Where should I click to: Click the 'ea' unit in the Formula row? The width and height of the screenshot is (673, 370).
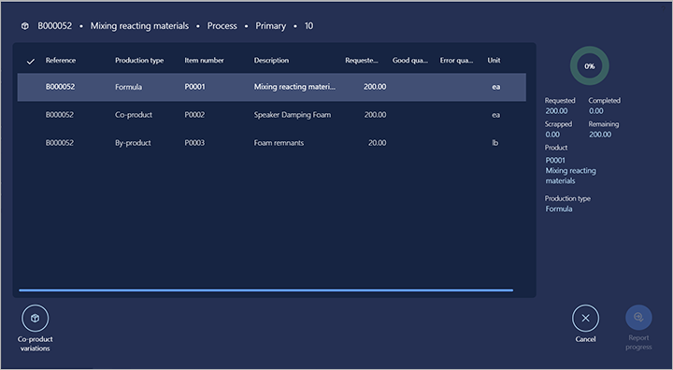pos(495,87)
